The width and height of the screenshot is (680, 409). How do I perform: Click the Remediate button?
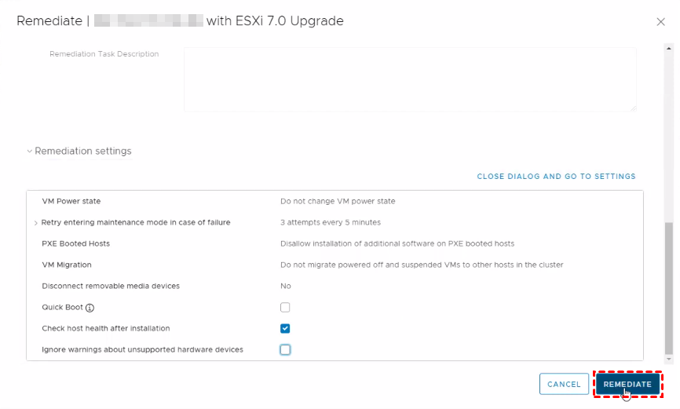(627, 384)
